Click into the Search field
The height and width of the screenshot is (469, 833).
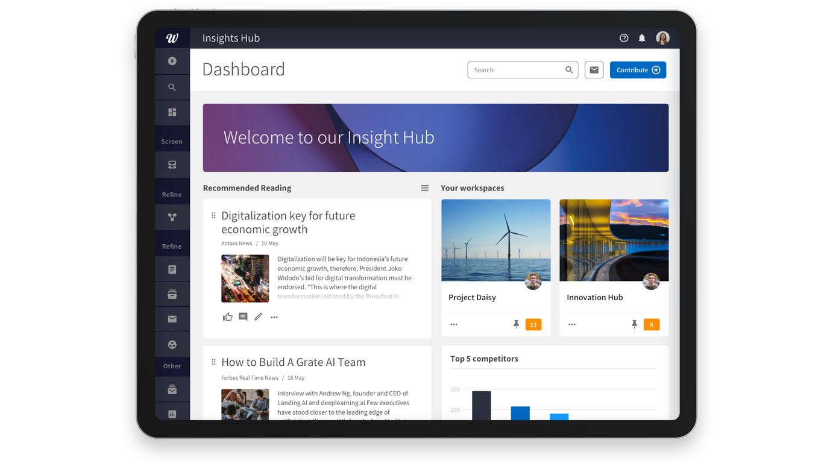click(515, 70)
